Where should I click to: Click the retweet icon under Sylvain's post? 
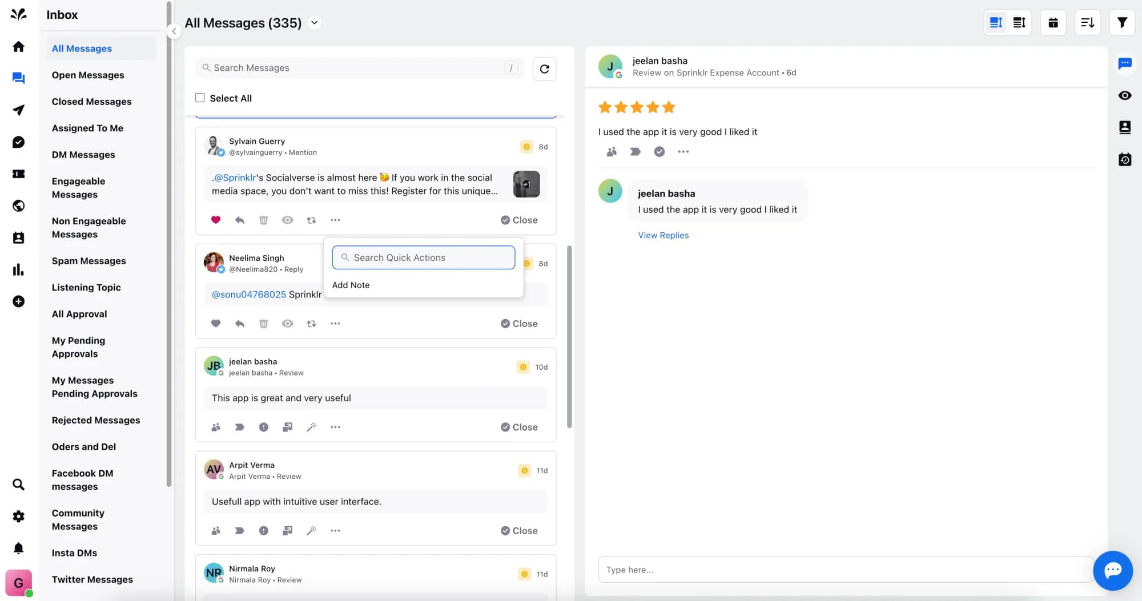(311, 220)
